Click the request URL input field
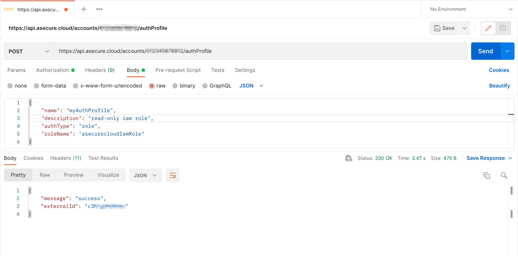Viewport: 518px width, 256px height. (x=261, y=51)
